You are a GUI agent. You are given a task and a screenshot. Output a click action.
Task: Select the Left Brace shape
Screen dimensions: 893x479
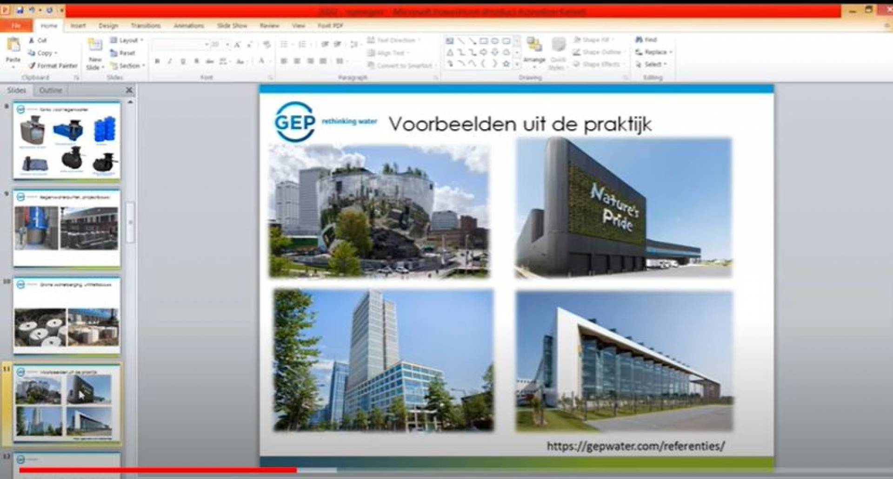(x=484, y=64)
